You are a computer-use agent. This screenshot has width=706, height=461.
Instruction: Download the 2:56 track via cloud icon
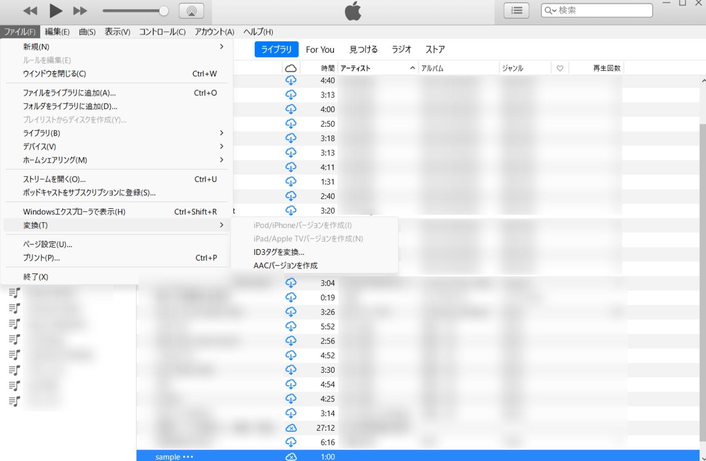(x=291, y=341)
